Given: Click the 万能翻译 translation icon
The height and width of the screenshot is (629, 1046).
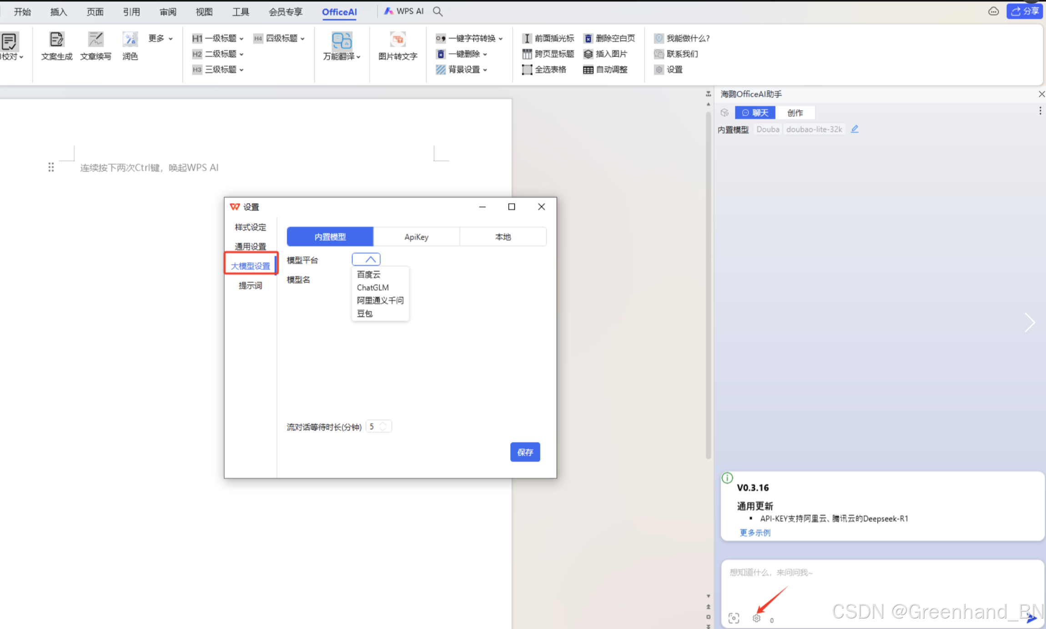Looking at the screenshot, I should [342, 41].
